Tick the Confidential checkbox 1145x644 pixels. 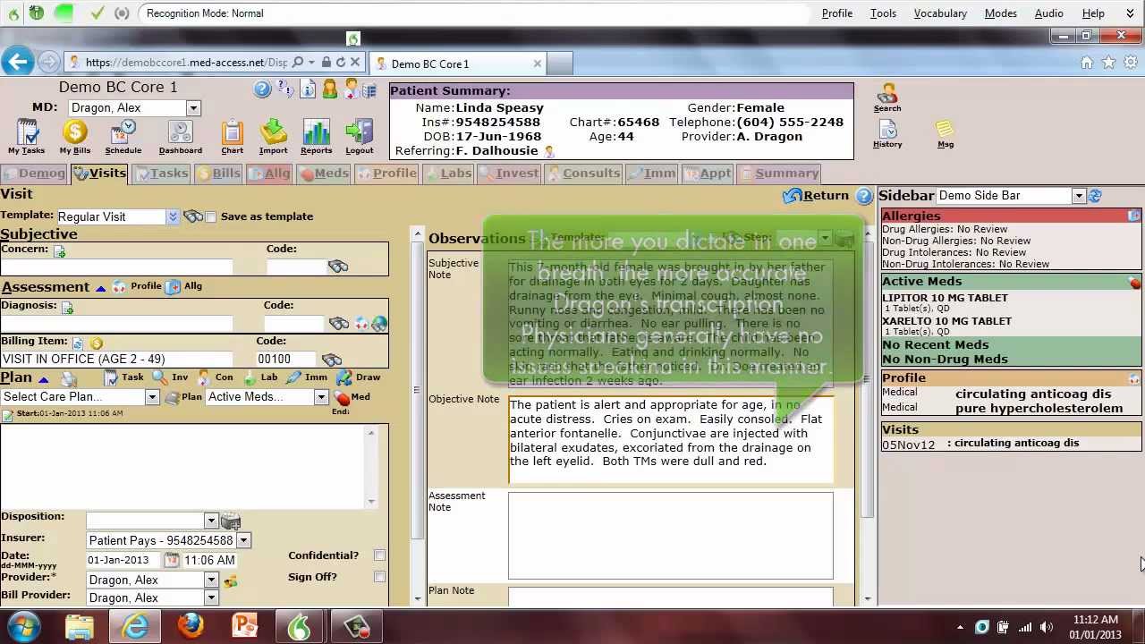coord(379,555)
